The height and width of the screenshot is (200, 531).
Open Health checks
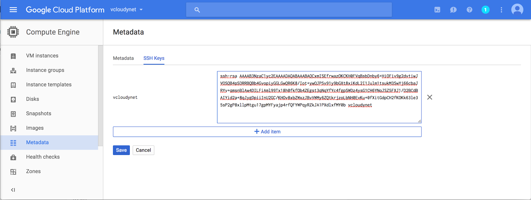point(43,157)
